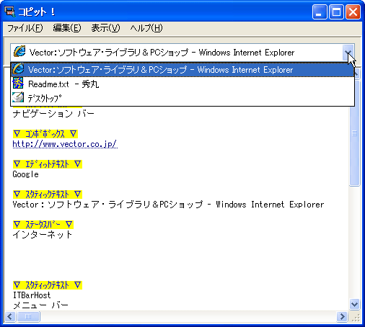Click the ▽ スタティックテキスト ▽ heading above ITBarHost

tap(48, 285)
